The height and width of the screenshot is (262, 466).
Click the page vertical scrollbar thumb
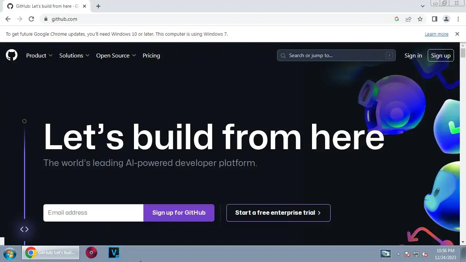[463, 53]
